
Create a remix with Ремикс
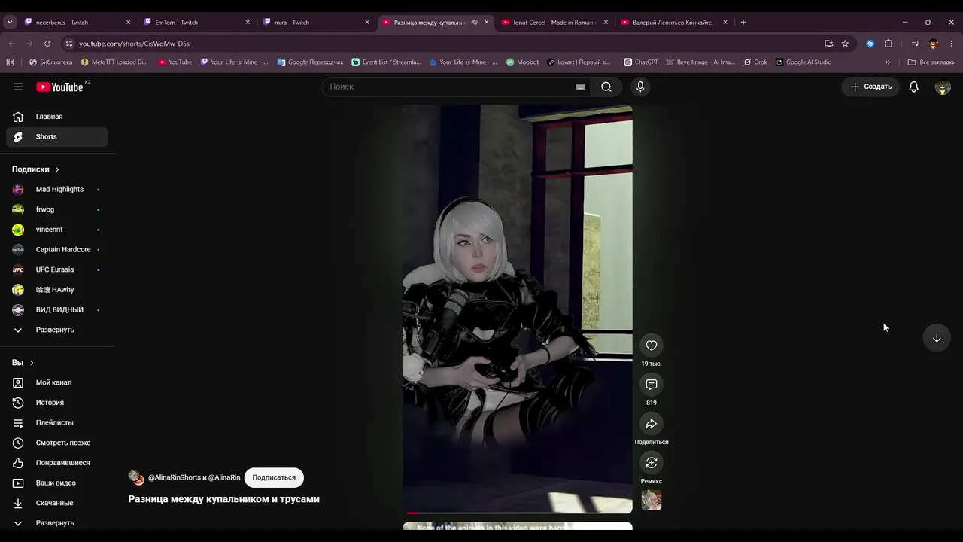pyautogui.click(x=652, y=463)
